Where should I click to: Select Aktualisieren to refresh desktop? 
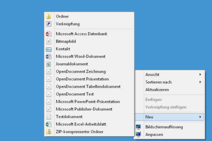169,90
